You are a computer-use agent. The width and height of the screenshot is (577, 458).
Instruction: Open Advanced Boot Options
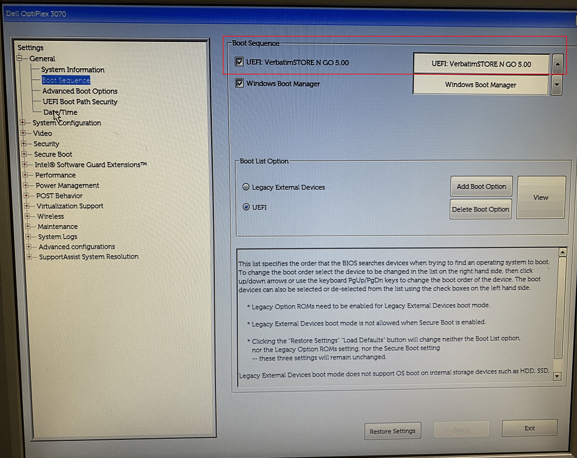(x=80, y=91)
